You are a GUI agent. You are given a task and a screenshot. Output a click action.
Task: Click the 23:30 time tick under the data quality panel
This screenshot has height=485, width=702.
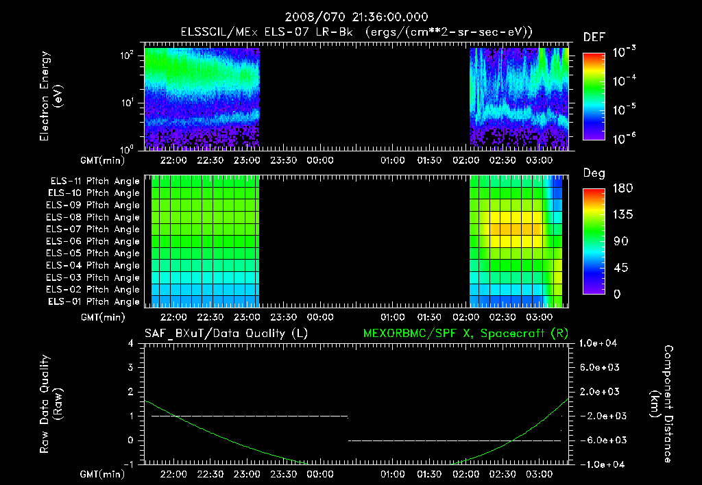[283, 474]
